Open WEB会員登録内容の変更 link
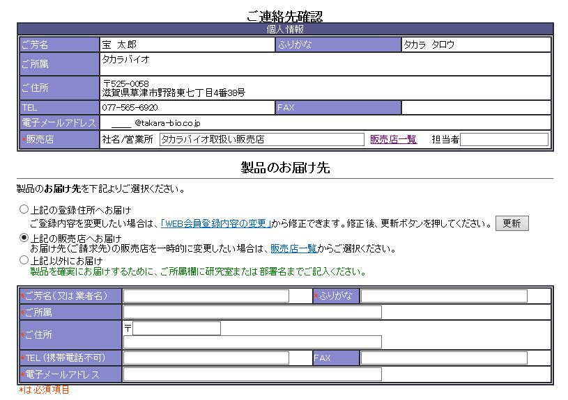 [x=216, y=223]
